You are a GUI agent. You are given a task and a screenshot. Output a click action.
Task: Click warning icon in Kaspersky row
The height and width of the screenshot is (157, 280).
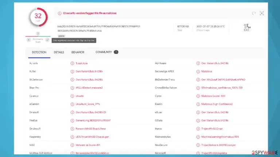pyautogui.click(x=72, y=137)
